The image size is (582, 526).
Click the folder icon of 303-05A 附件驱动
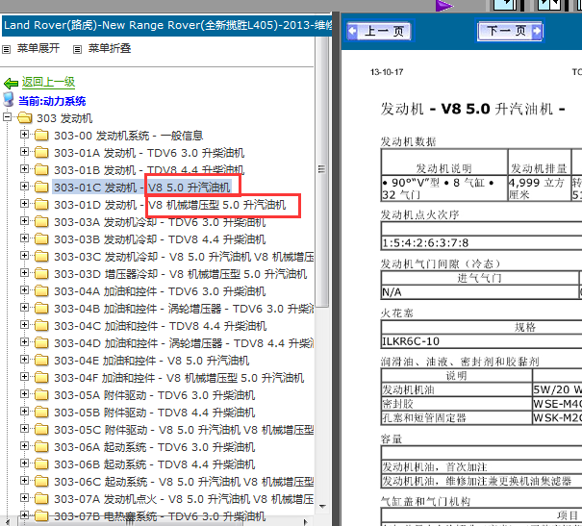click(41, 395)
